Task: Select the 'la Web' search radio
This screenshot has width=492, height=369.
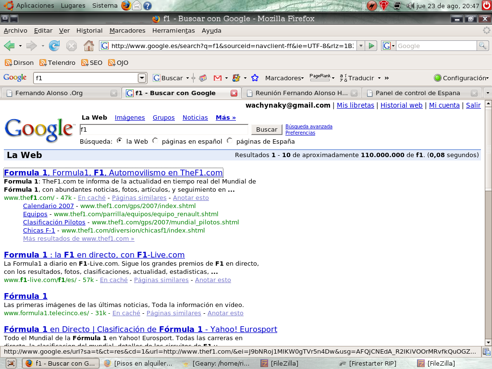Action: point(119,141)
